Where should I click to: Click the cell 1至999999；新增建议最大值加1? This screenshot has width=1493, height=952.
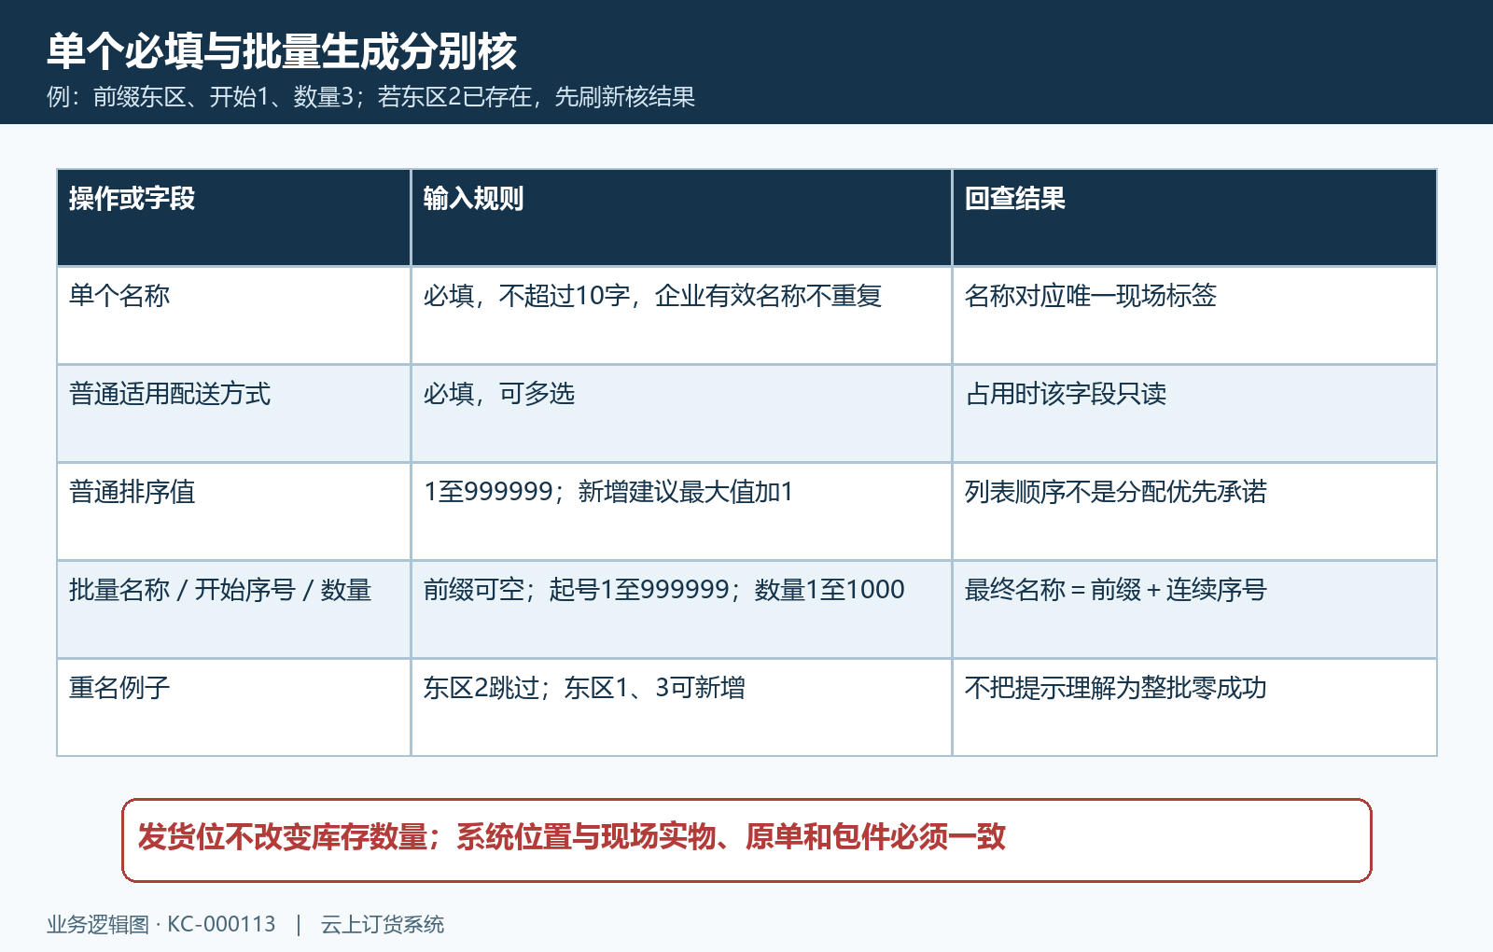click(681, 511)
